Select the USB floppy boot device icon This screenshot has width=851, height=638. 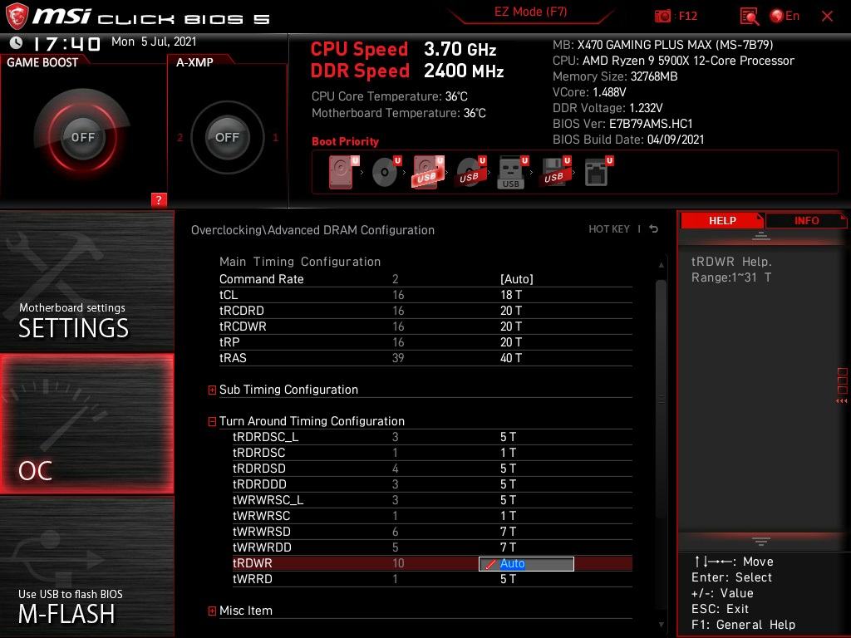click(554, 172)
